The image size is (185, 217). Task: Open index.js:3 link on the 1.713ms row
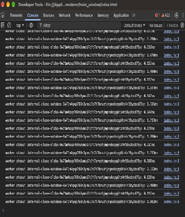point(171,153)
